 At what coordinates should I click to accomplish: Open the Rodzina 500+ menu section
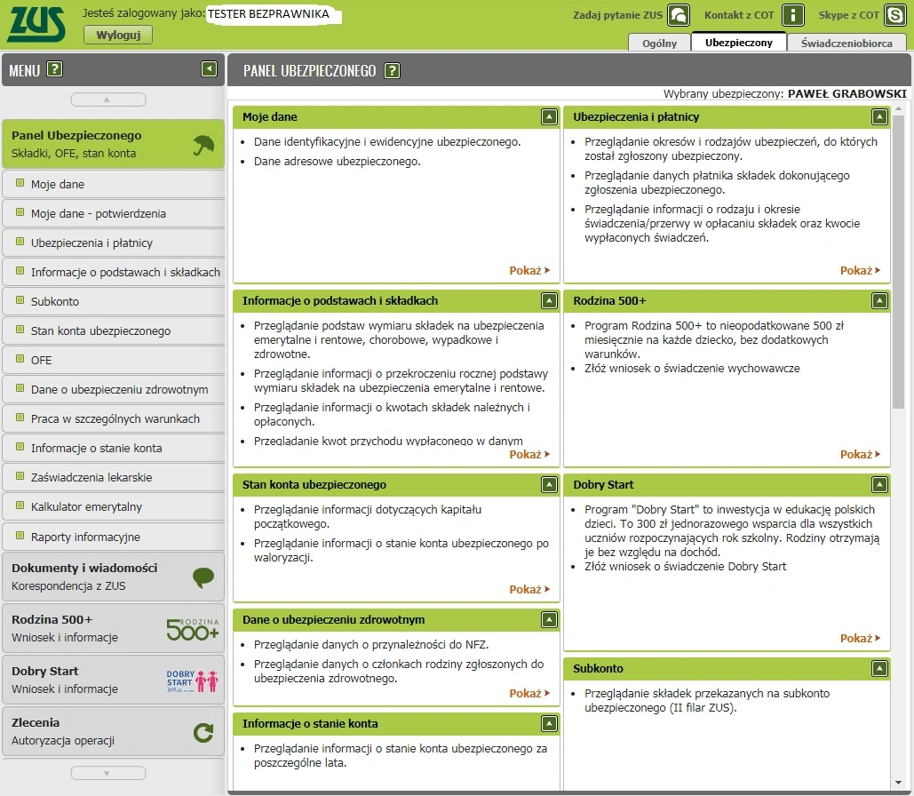[114, 628]
